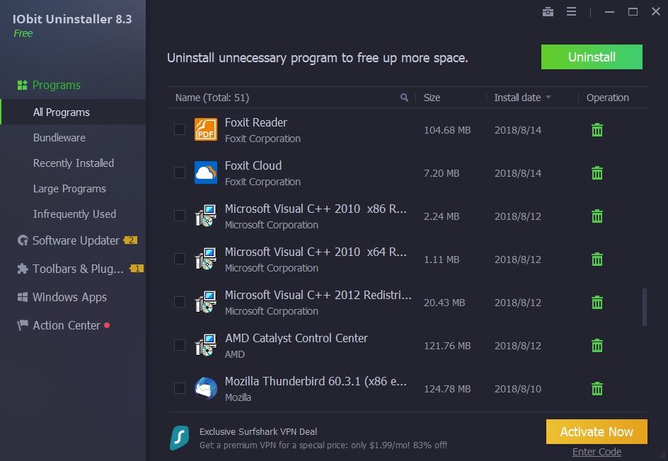
Task: Select the Foxit Reader name text
Action: (256, 122)
